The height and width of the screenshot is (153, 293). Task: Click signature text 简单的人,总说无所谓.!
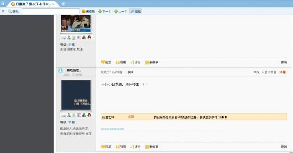click(x=75, y=129)
